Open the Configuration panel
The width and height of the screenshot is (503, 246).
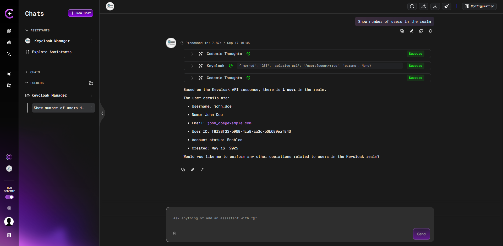click(x=479, y=6)
